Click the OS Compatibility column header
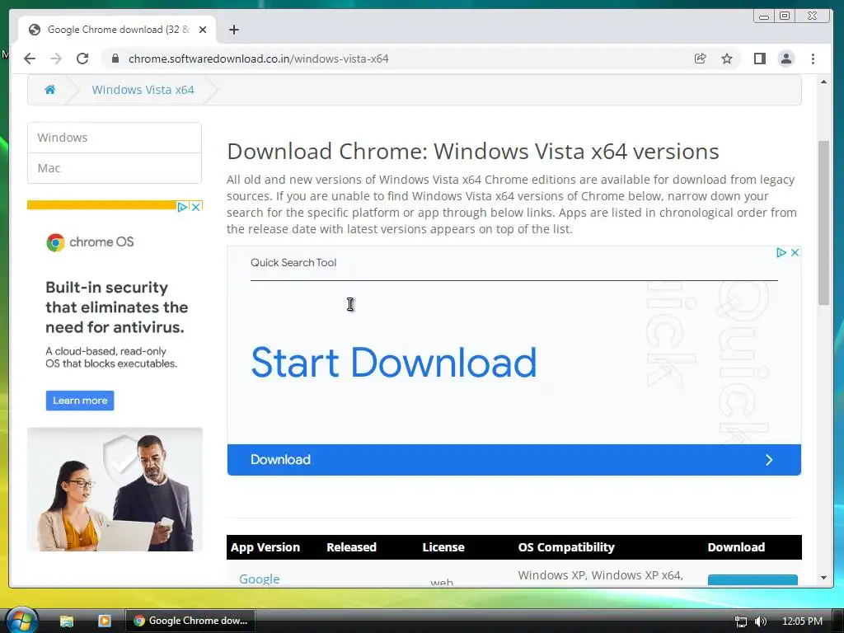The width and height of the screenshot is (844, 633). [x=566, y=547]
